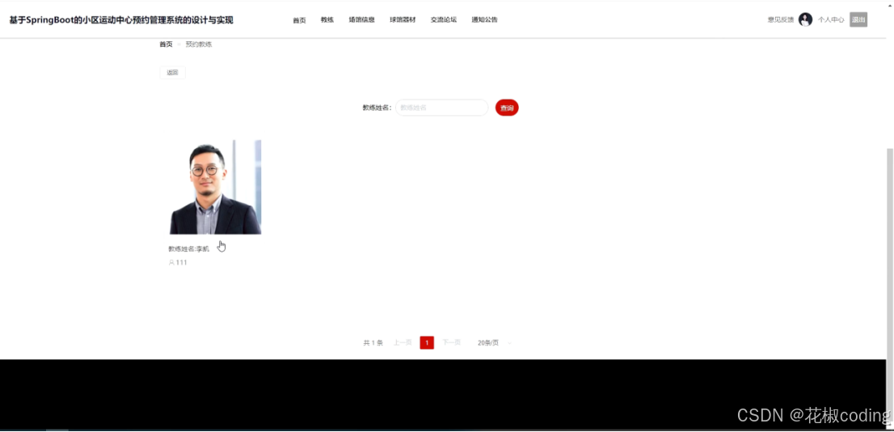Select page 1 in pagination
This screenshot has height=432, width=894.
point(427,342)
